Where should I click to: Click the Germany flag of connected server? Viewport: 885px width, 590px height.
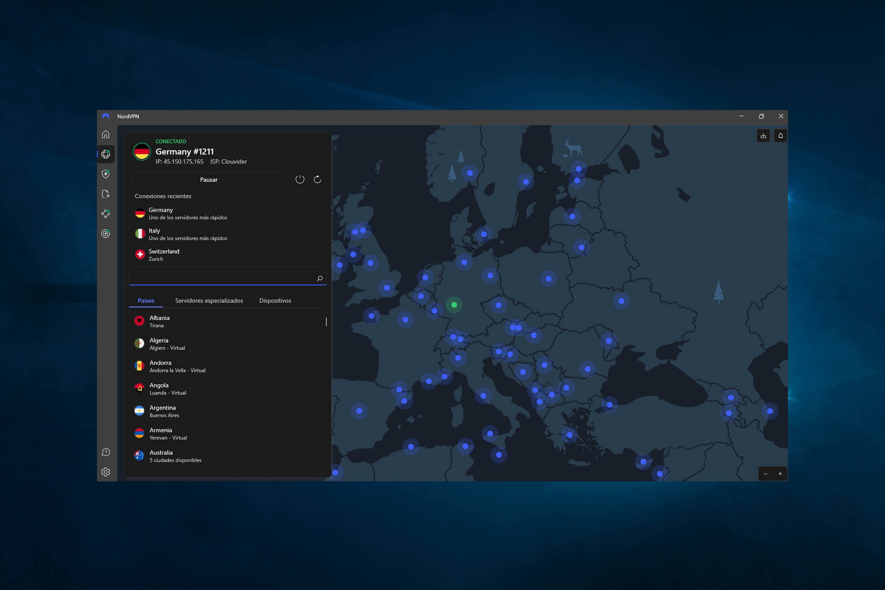click(142, 151)
